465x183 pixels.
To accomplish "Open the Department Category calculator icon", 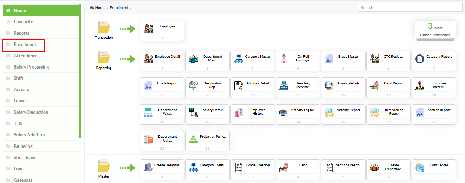I will (x=148, y=139).
